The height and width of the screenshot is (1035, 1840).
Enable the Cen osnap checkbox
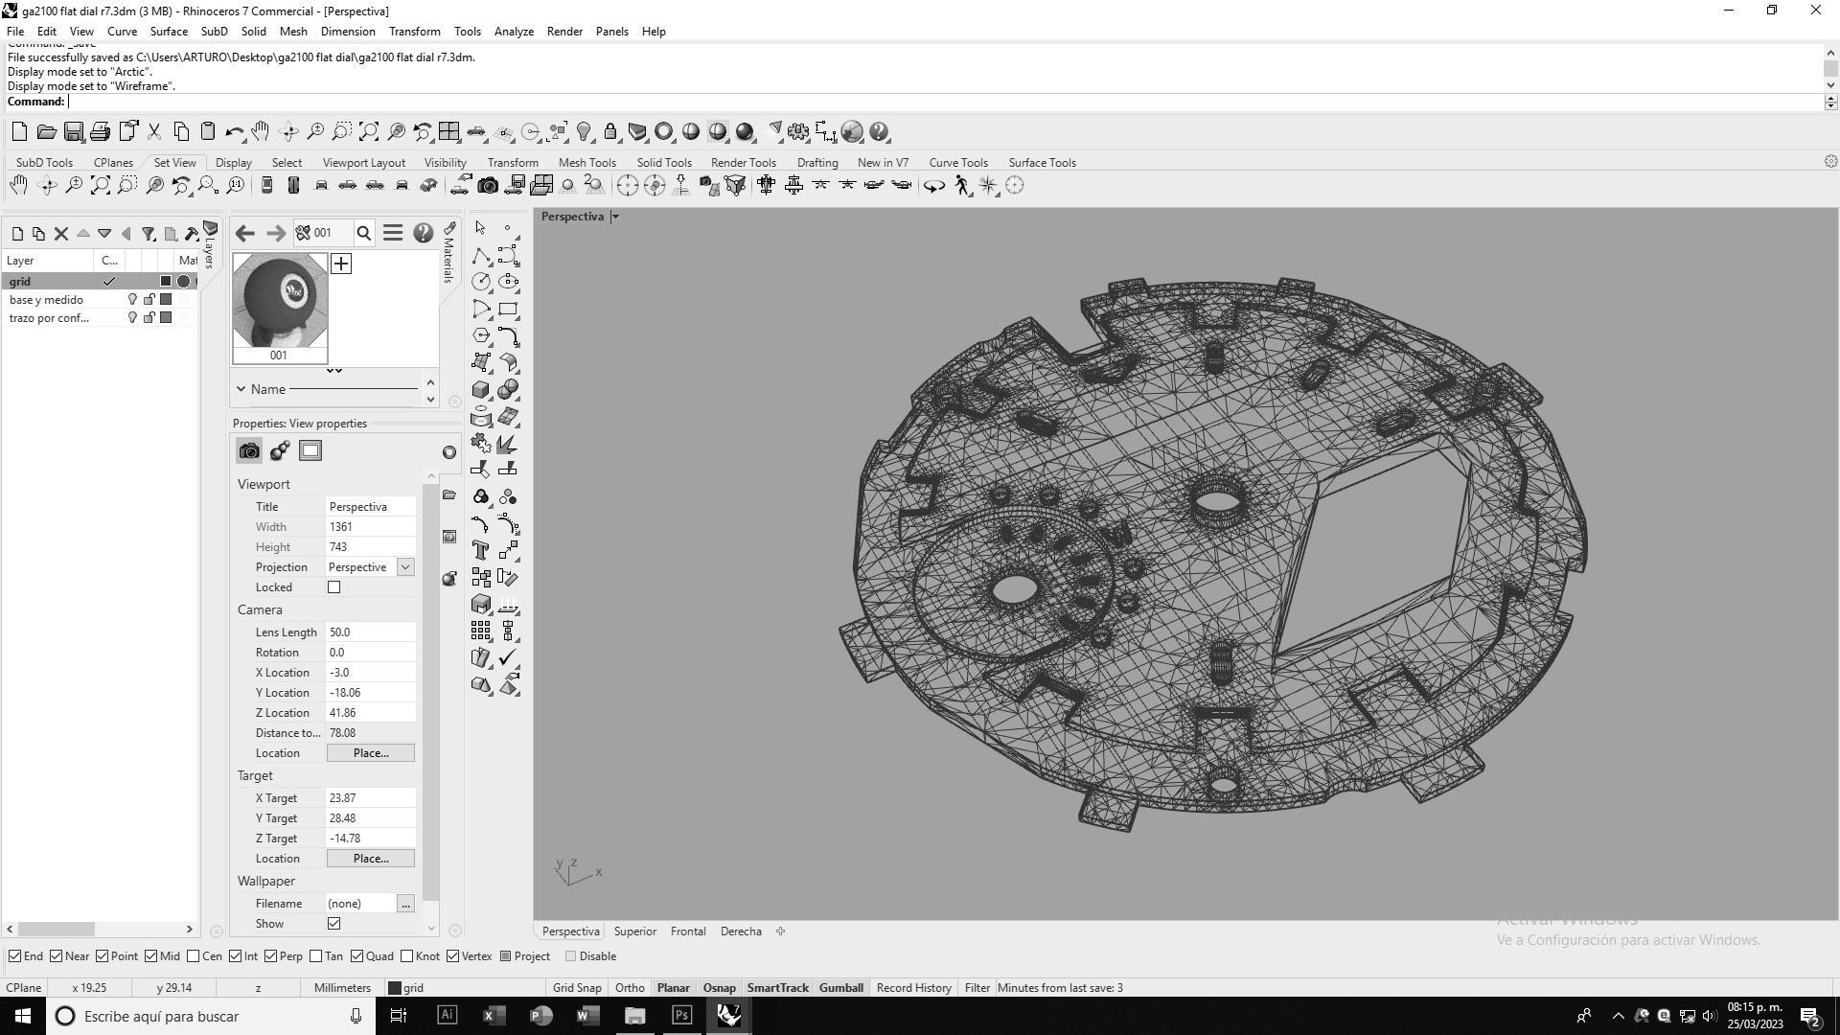194,956
